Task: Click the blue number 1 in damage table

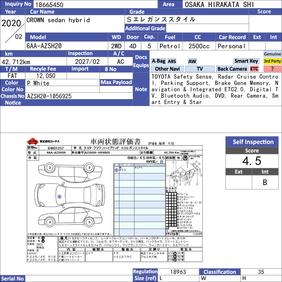Action: (x=116, y=170)
